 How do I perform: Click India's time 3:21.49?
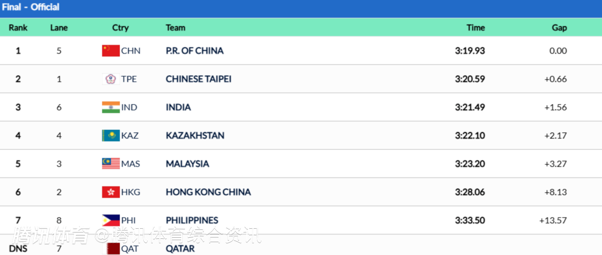[470, 107]
